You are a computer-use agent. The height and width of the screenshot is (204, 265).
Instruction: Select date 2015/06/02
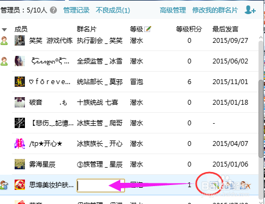(x=230, y=61)
